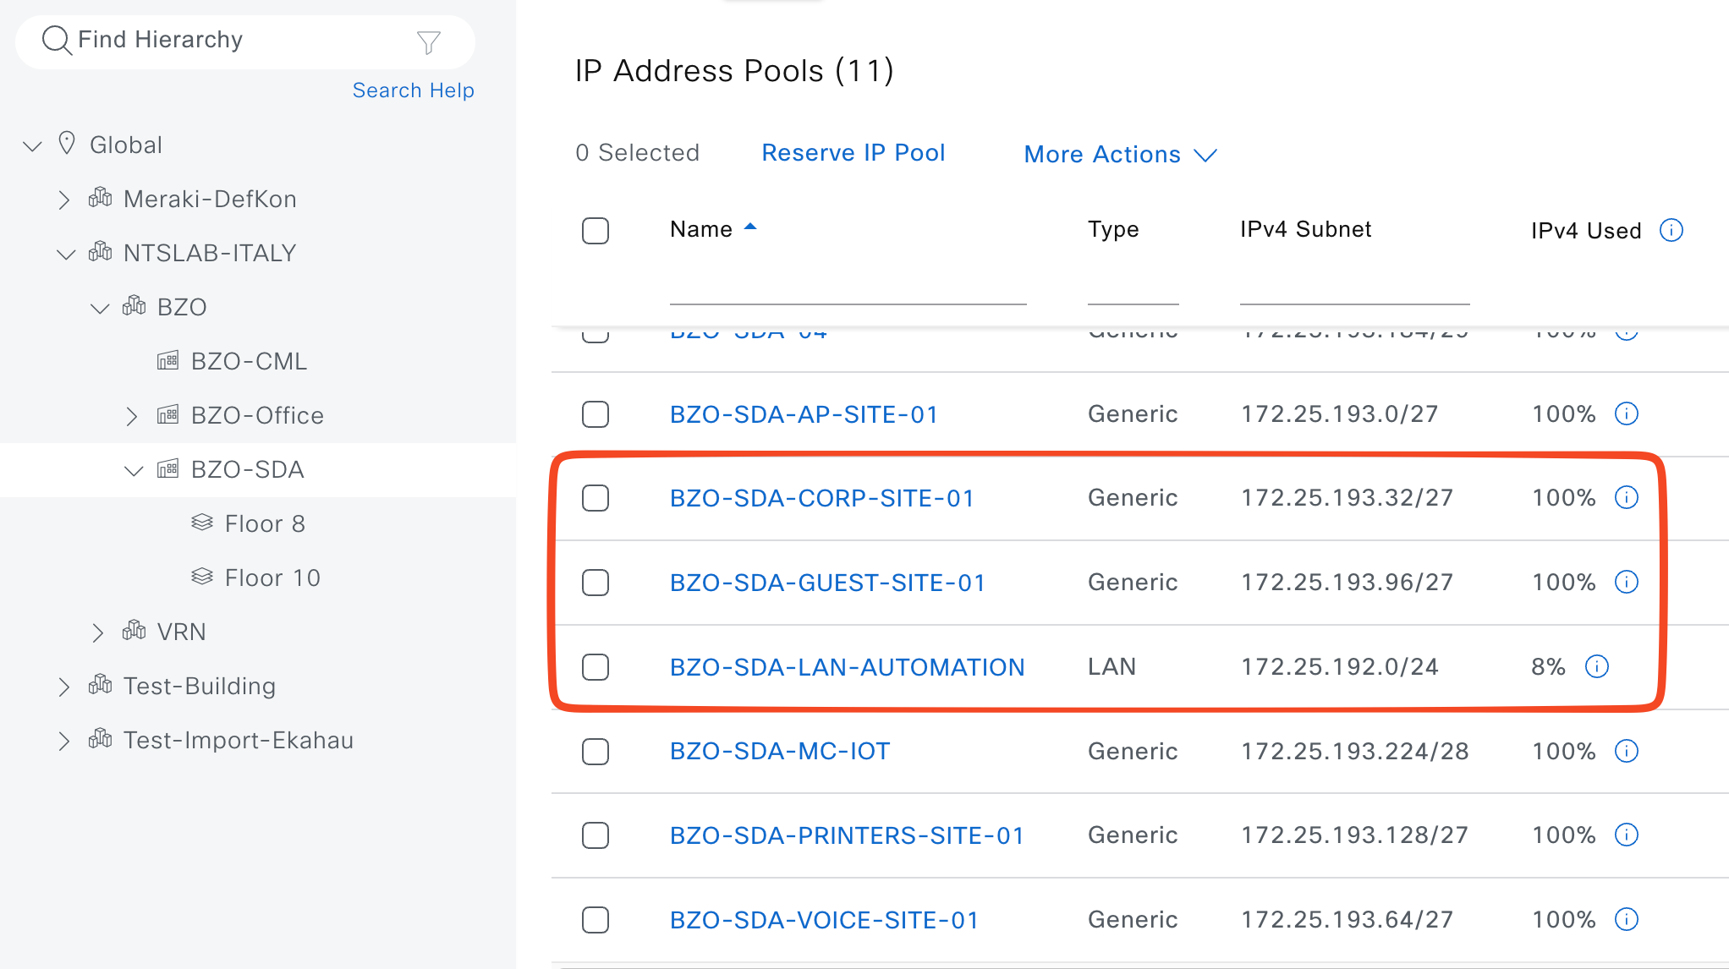Click the Name column sort arrow
1729x969 pixels.
750,227
